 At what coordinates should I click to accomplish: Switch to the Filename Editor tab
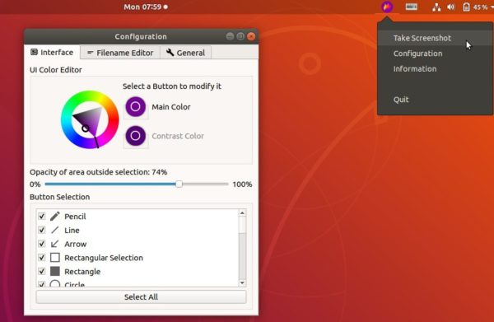[x=120, y=53]
